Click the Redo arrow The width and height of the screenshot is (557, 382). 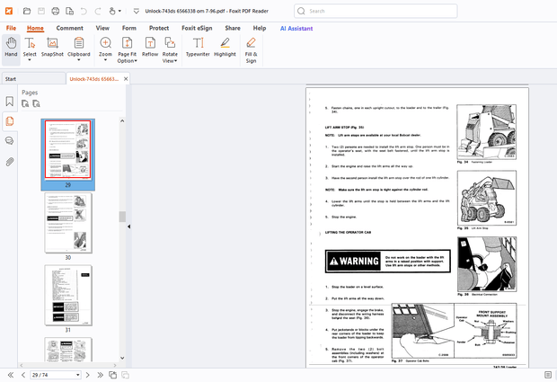(98, 12)
